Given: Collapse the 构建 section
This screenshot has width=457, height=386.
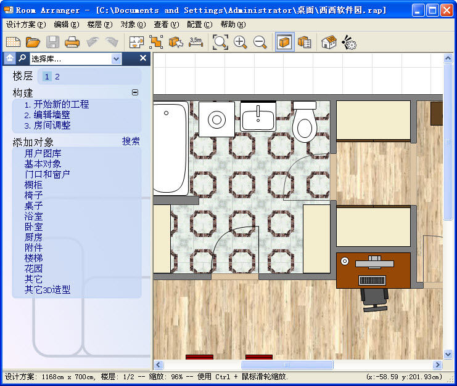Looking at the screenshot, I should click(x=135, y=92).
